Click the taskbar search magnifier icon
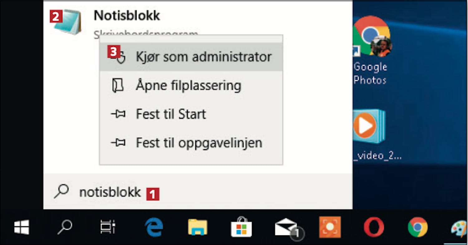468x245 pixels. (65, 227)
